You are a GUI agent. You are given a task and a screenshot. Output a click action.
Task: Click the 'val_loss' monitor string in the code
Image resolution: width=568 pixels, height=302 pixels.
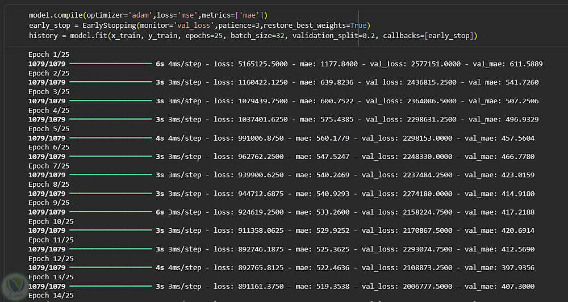[194, 26]
